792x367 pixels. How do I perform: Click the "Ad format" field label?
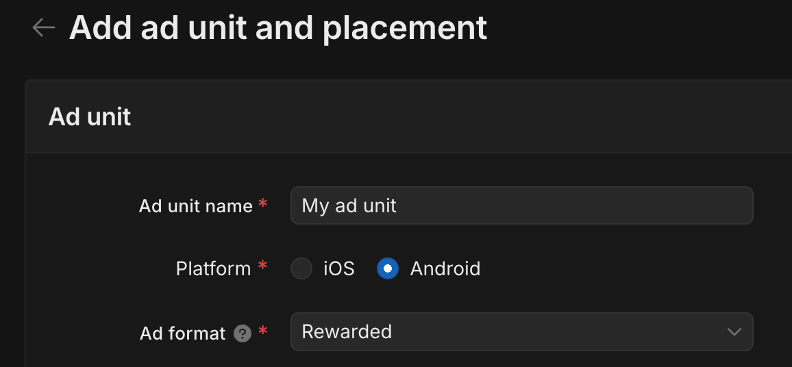coord(182,333)
